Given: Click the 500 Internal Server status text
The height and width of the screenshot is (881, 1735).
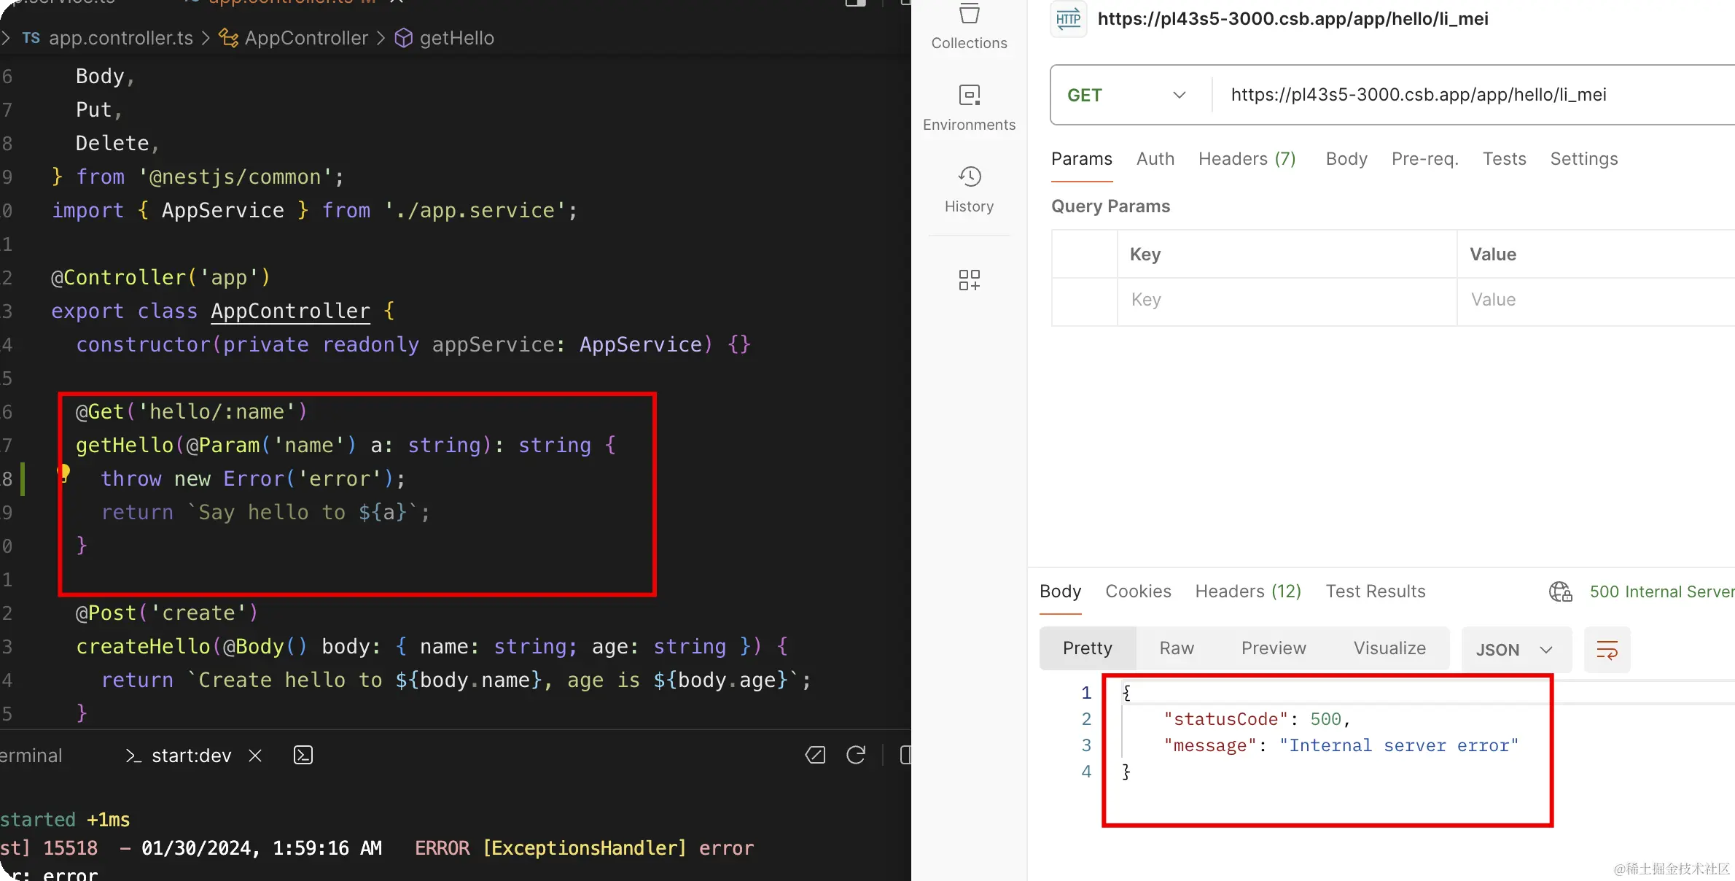Looking at the screenshot, I should 1661,591.
